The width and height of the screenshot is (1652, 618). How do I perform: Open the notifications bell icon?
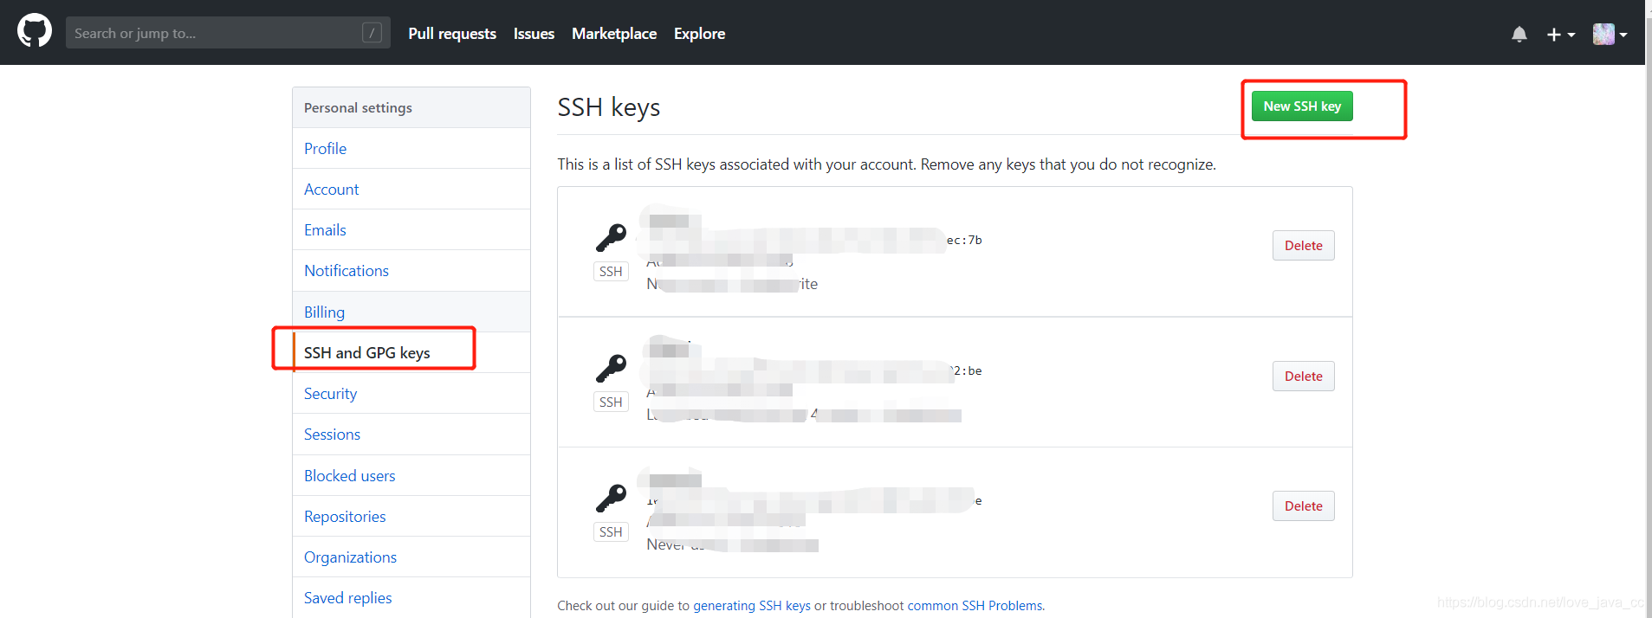[1519, 34]
